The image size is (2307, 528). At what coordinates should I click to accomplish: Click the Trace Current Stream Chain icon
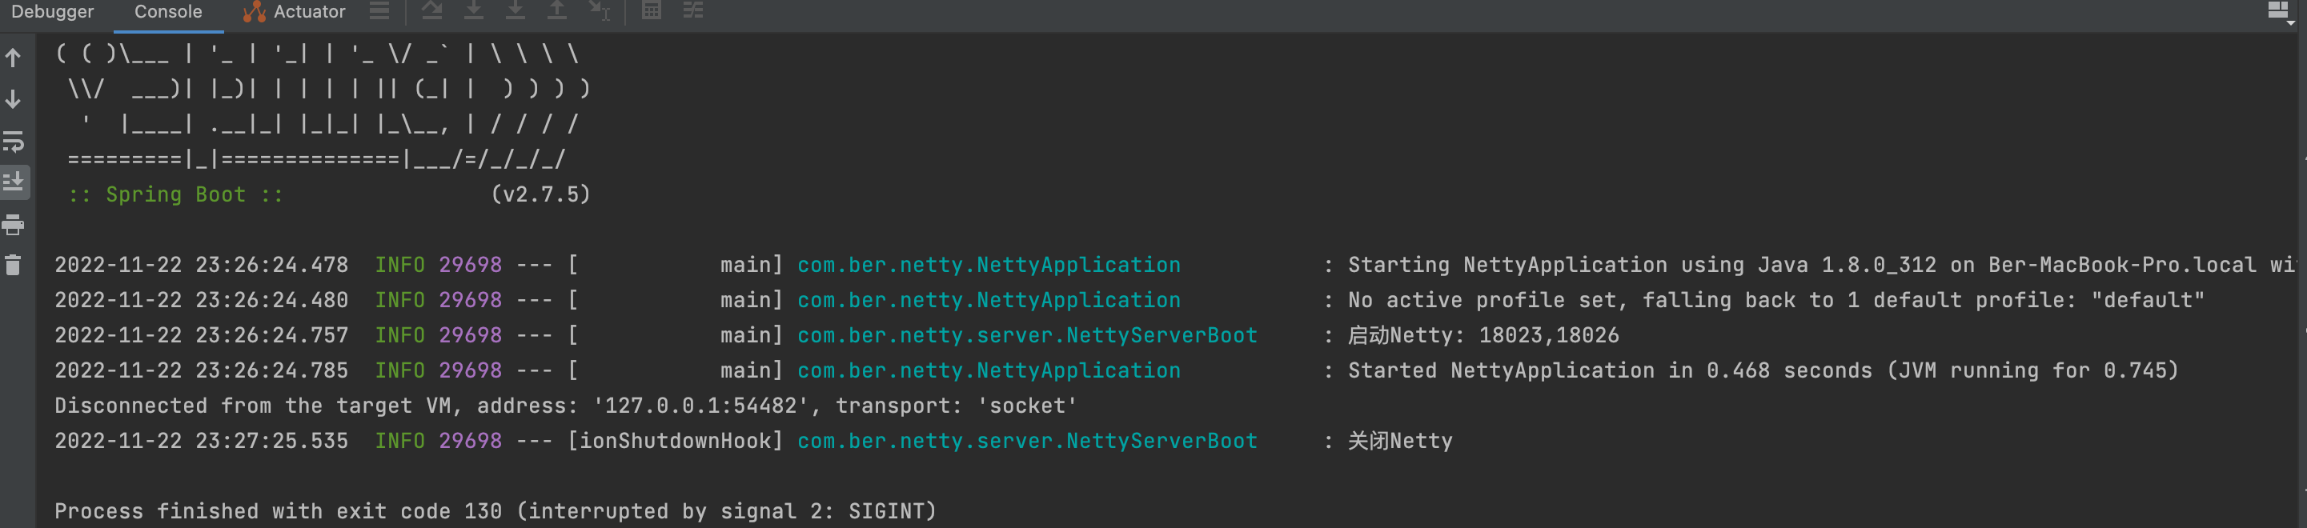693,10
